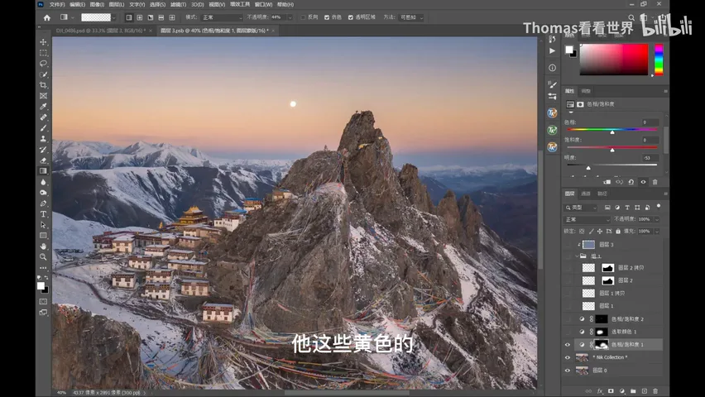The width and height of the screenshot is (705, 397).
Task: Open the gradient 模式 blend mode dropdown
Action: (222, 17)
